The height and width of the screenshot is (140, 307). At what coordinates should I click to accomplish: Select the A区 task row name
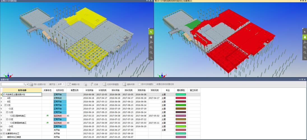(x=9, y=98)
